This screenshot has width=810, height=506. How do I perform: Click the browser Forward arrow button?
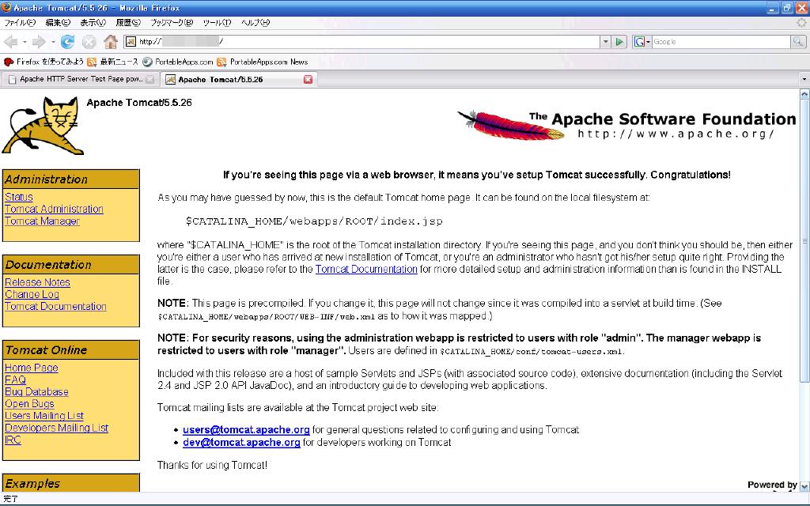pyautogui.click(x=38, y=42)
